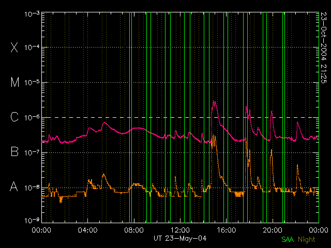Click the 10−5 y-axis tick label

pos(32,83)
